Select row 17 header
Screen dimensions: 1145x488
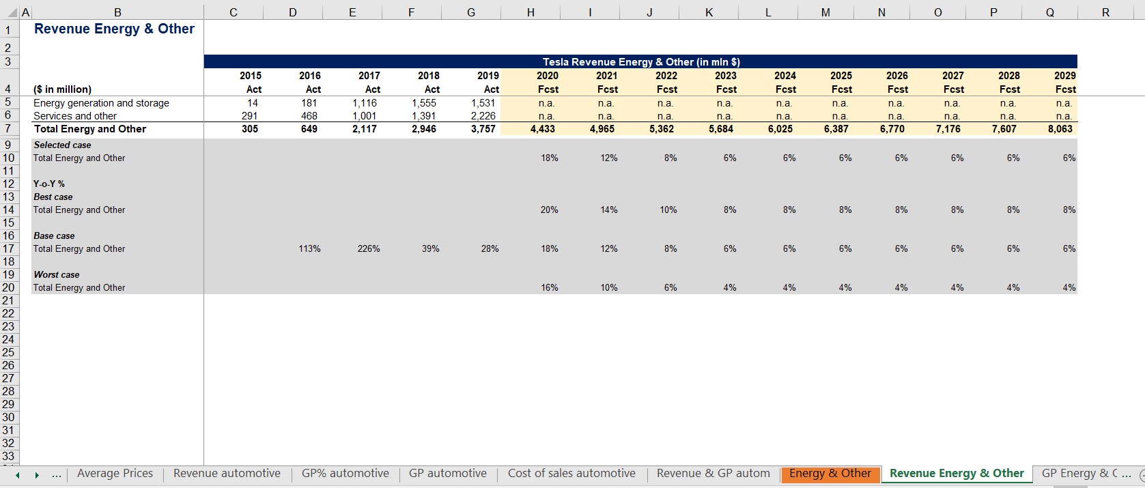pos(8,249)
